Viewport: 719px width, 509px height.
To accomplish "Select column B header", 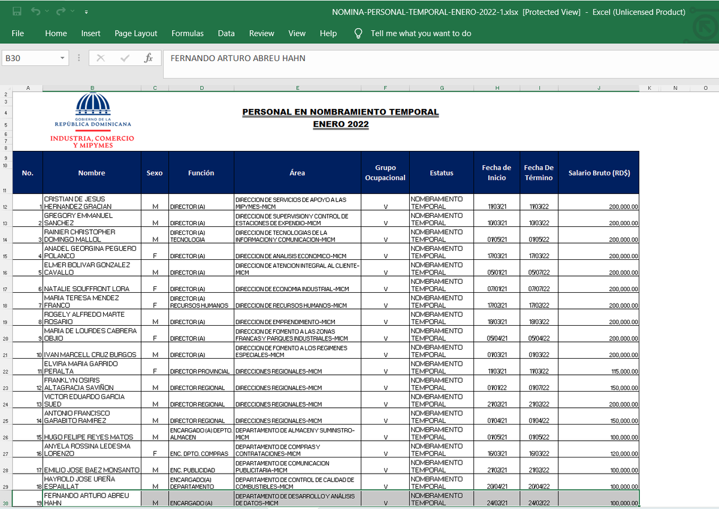I will click(x=92, y=88).
